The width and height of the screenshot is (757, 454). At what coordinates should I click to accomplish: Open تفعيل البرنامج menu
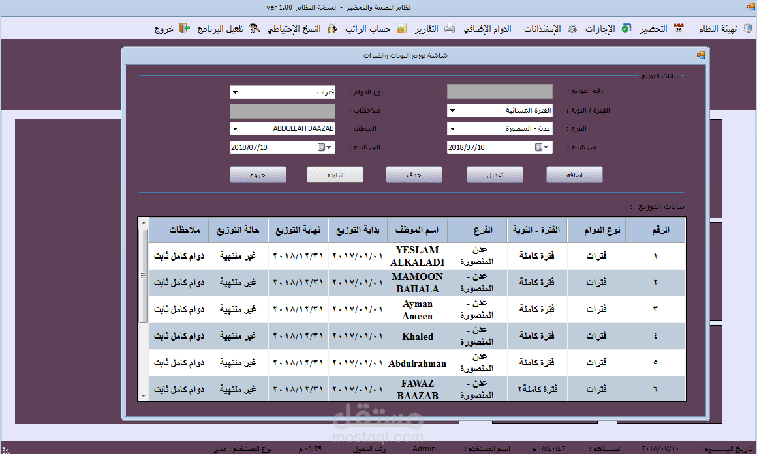click(x=221, y=29)
